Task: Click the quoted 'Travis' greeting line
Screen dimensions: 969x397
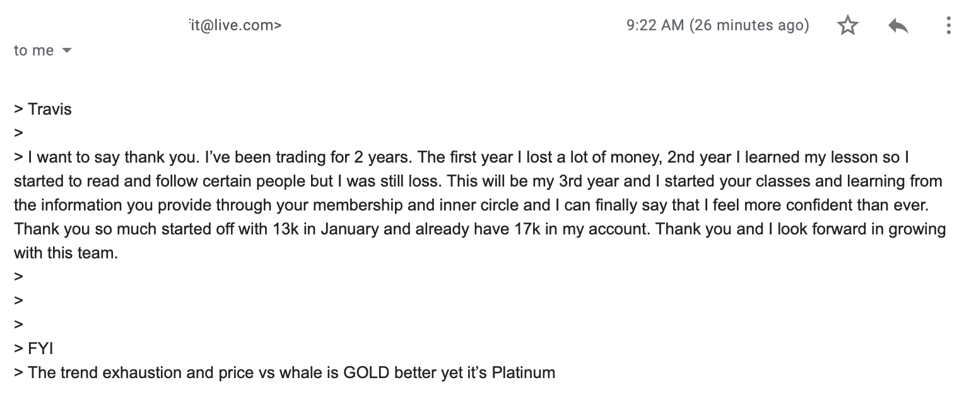Action: click(43, 109)
